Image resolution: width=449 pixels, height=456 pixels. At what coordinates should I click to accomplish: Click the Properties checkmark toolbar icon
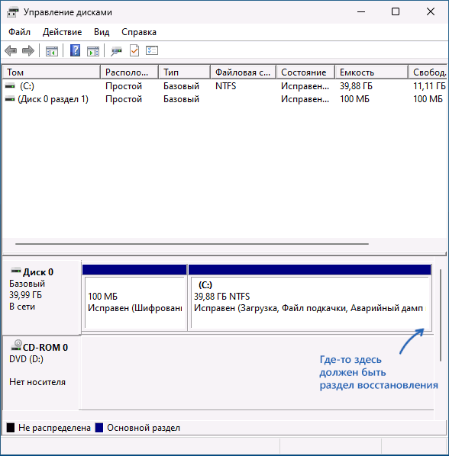point(134,51)
